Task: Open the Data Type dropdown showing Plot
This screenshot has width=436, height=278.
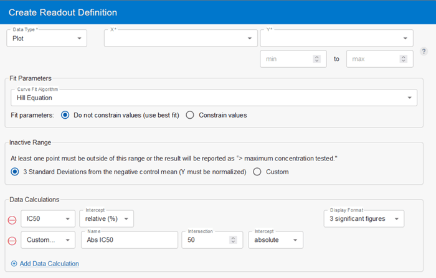Action: click(x=47, y=39)
